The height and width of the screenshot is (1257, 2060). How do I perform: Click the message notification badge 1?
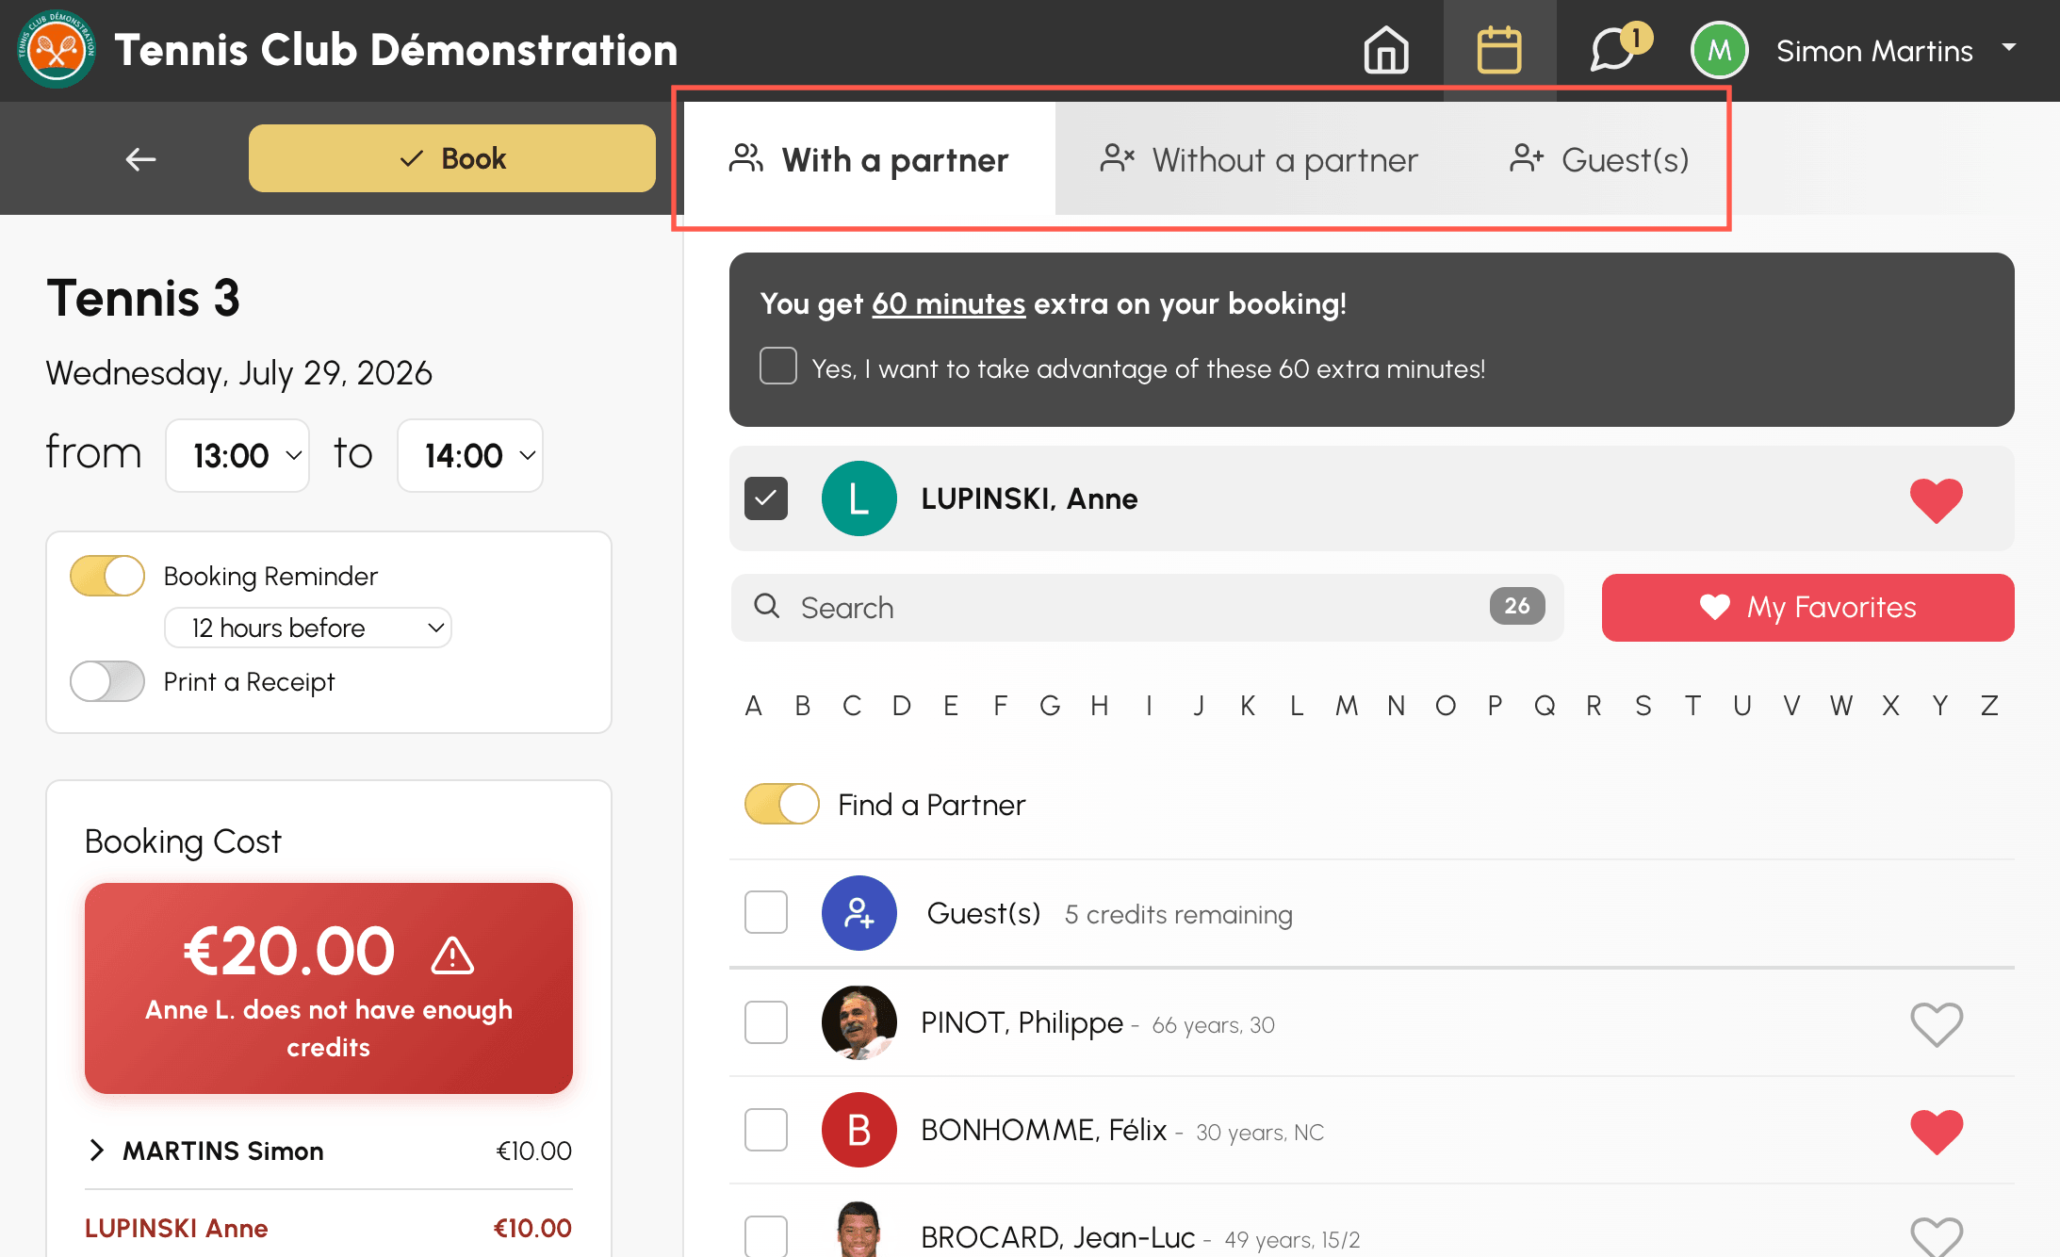pyautogui.click(x=1637, y=38)
